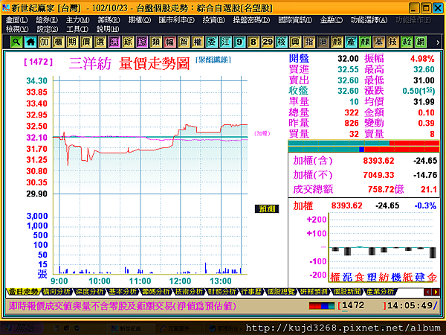Open the 國際資訊(I) menu
446x335 pixels.
point(295,20)
